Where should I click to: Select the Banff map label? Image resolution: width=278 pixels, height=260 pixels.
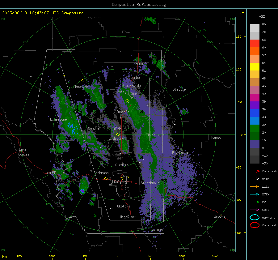(x=51, y=173)
